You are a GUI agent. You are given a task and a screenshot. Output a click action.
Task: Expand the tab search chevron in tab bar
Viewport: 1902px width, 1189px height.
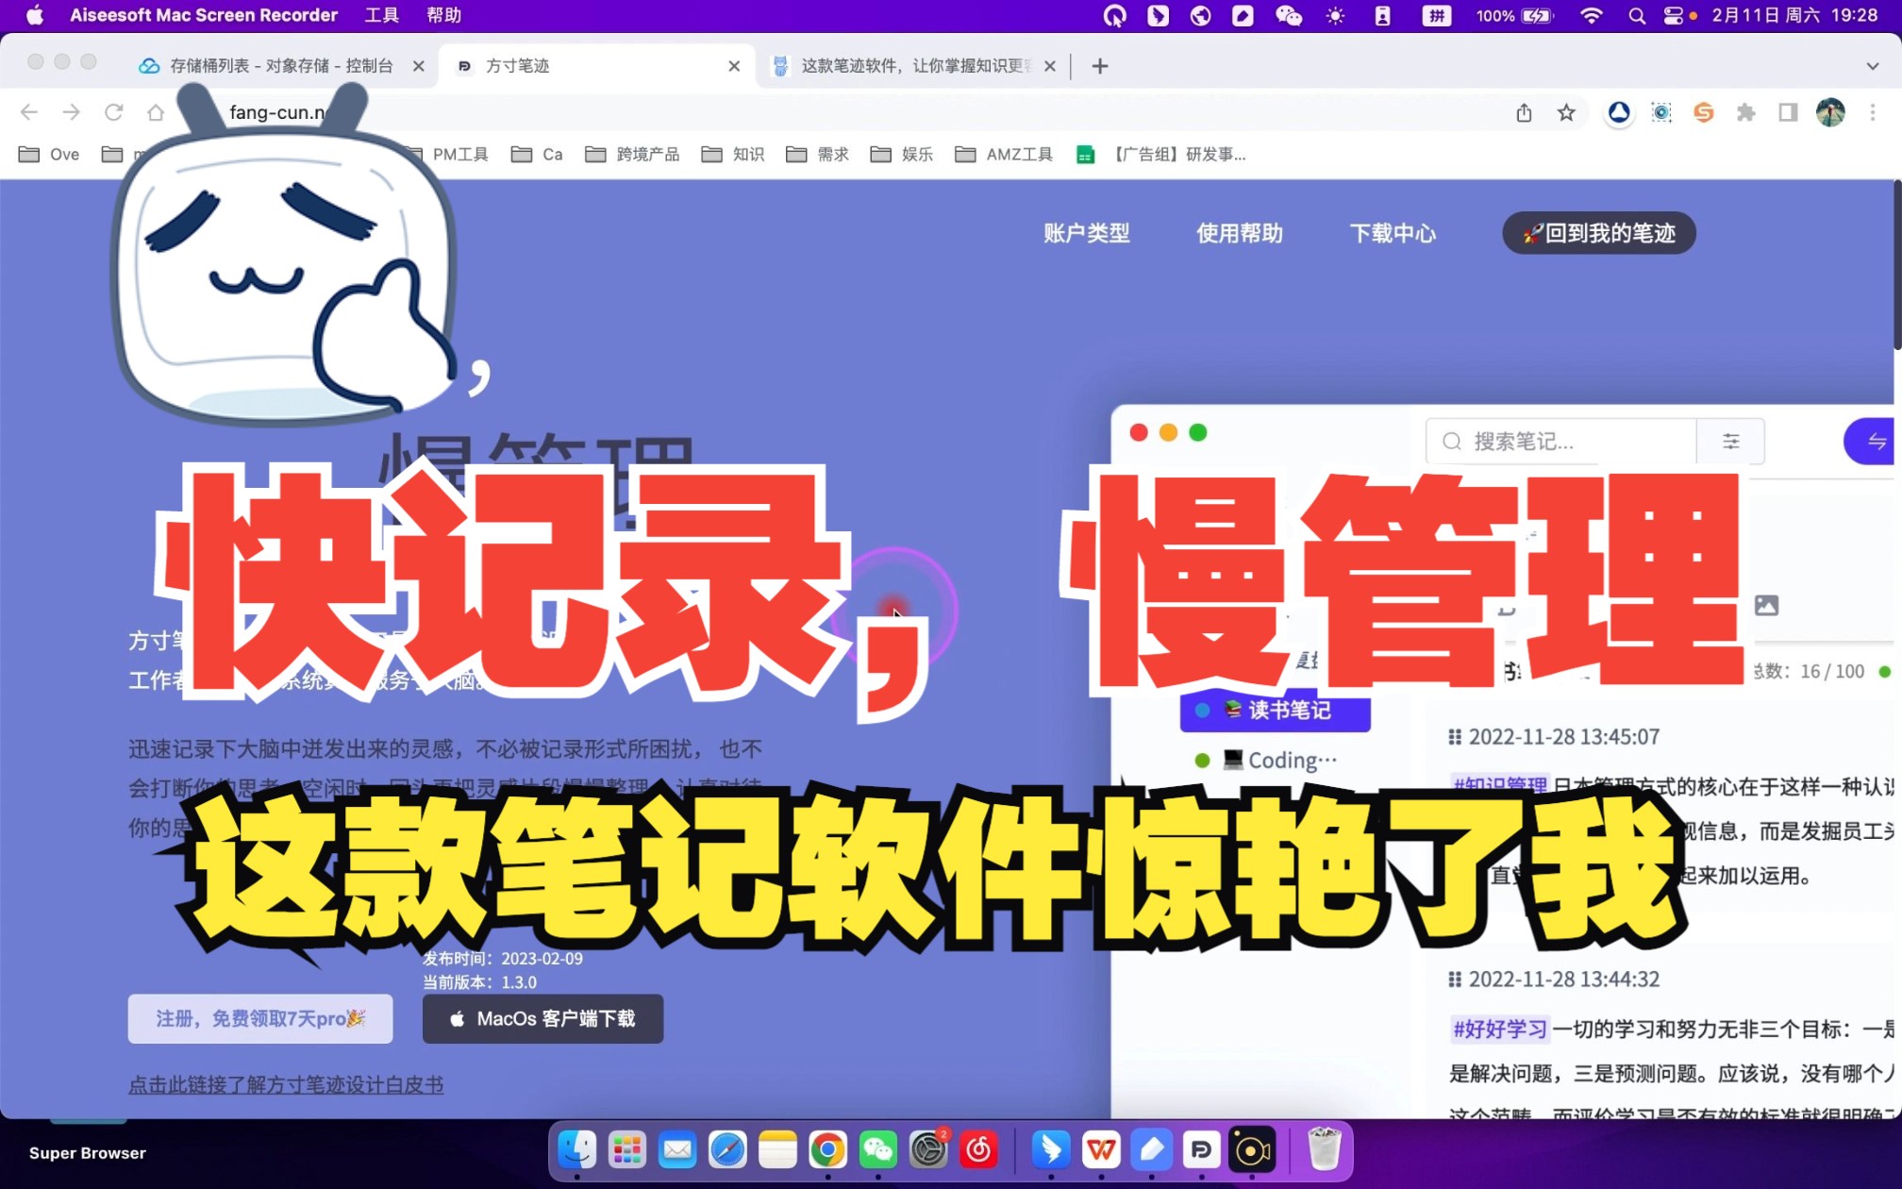tap(1872, 66)
